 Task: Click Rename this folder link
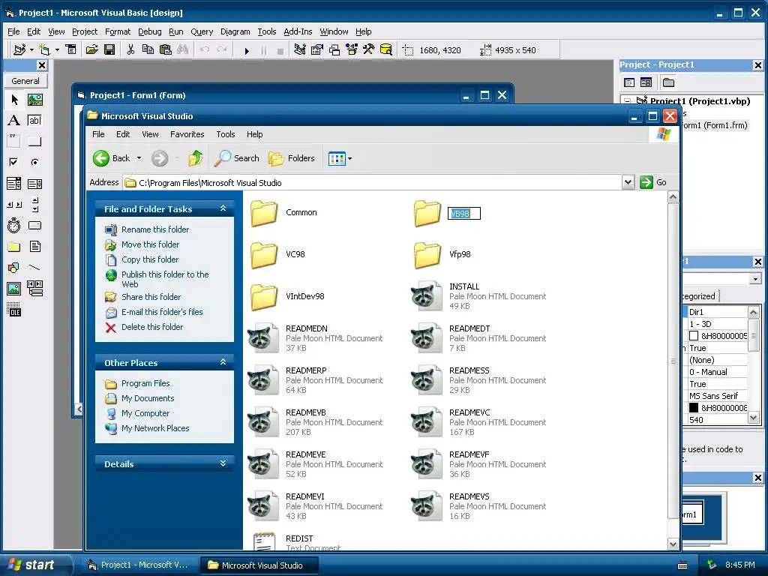click(x=154, y=229)
